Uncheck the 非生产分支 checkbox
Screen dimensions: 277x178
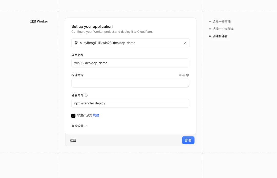[73, 116]
